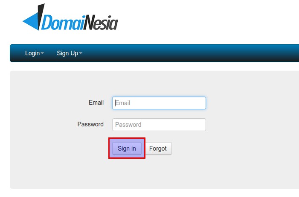
Task: Expand the caret next to Login
Action: tap(42, 54)
